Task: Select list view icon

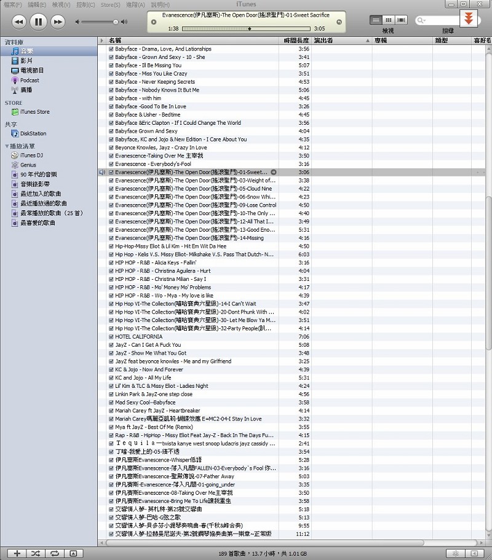Action: pyautogui.click(x=376, y=20)
